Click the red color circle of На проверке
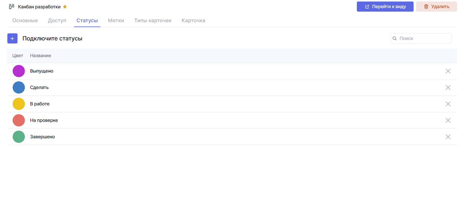The height and width of the screenshot is (205, 461). tap(19, 120)
